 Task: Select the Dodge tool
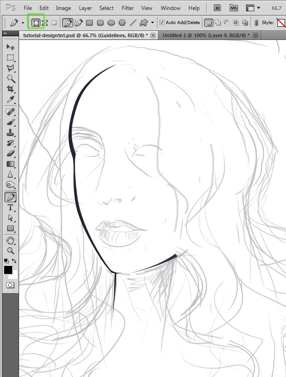(10, 185)
